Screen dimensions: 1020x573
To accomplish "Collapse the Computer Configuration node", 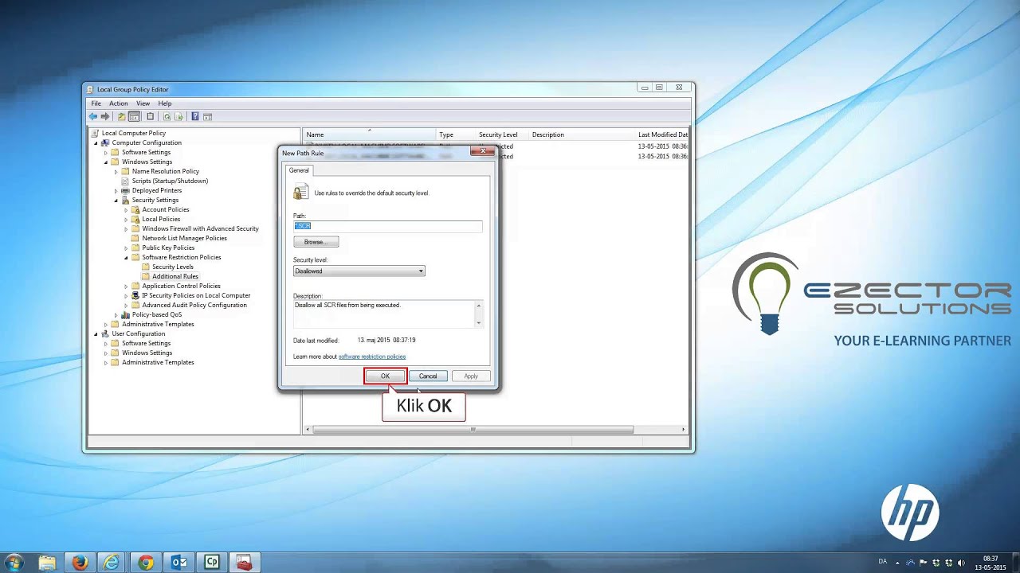I will (96, 142).
